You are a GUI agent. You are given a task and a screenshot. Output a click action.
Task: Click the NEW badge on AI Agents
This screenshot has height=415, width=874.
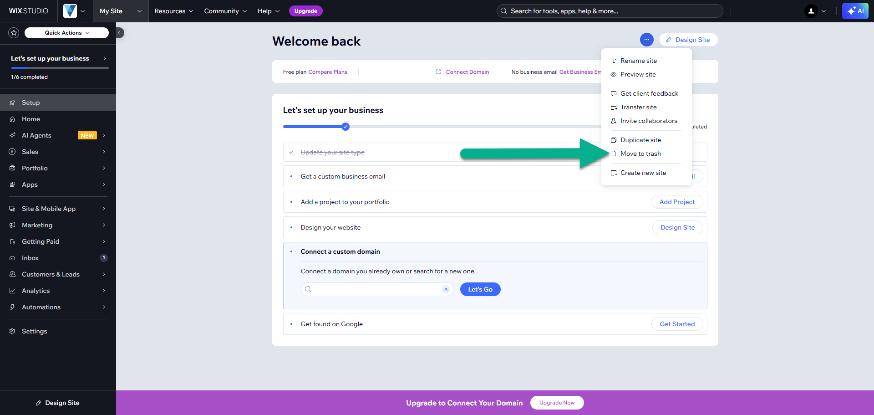click(x=87, y=135)
